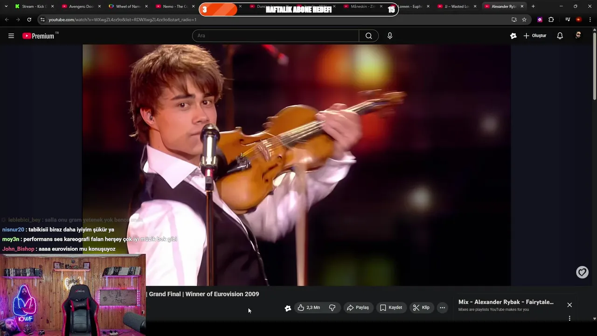Click chat username nisnur20
The image size is (597, 336).
pos(13,230)
